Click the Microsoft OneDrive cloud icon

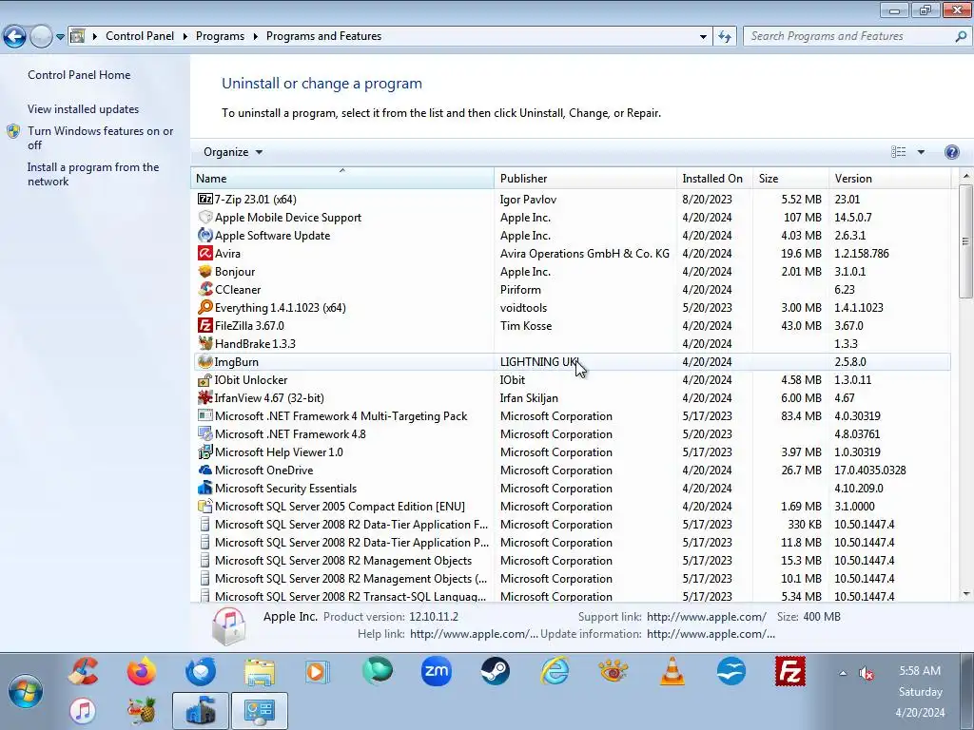tap(205, 470)
